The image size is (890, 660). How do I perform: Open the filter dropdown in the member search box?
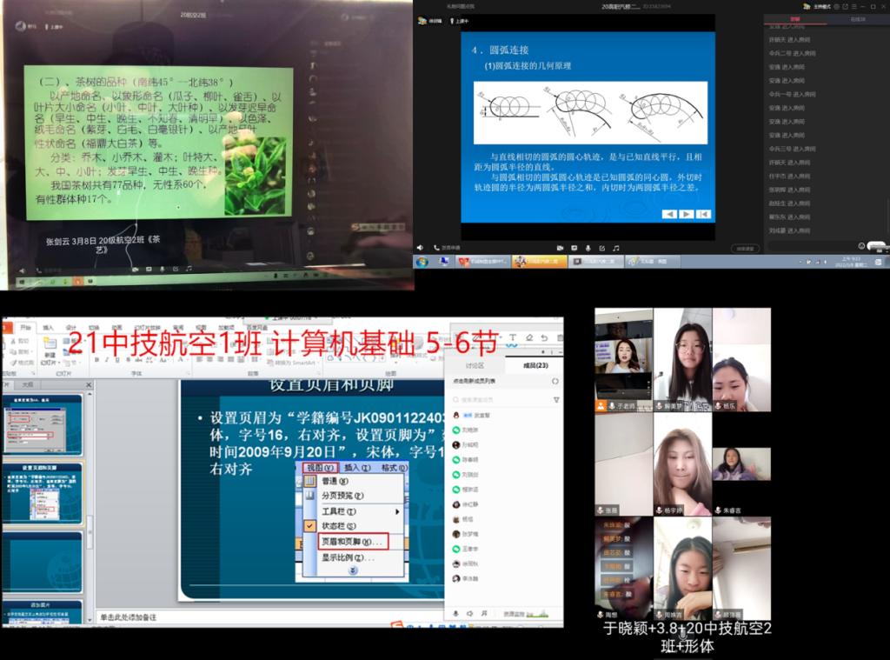(x=556, y=400)
